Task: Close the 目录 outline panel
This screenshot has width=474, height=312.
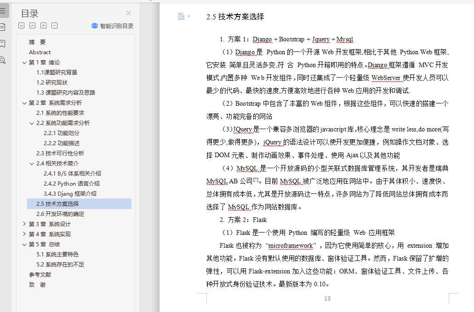Action: tap(128, 13)
